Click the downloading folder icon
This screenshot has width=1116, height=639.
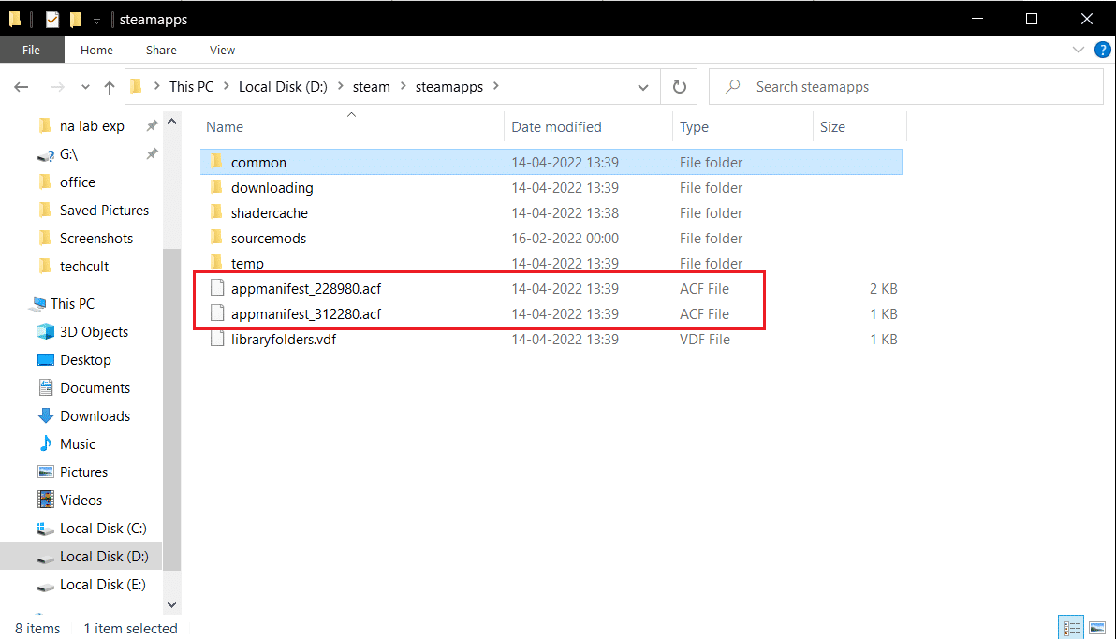click(216, 188)
